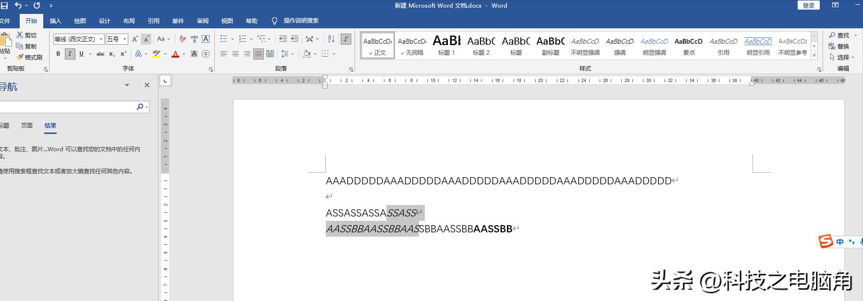Undo the last action
The width and height of the screenshot is (863, 301).
(x=18, y=6)
